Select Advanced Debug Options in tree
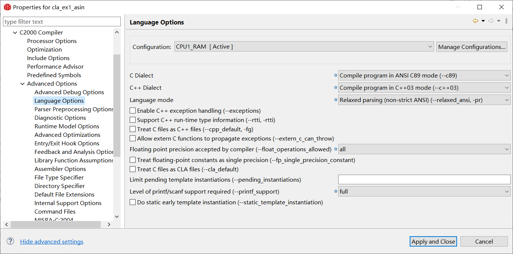This screenshot has width=513, height=254. click(x=69, y=92)
